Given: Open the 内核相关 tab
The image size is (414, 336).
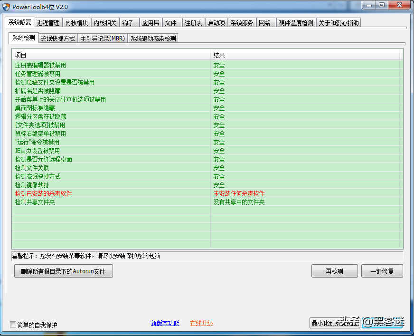Looking at the screenshot, I should click(x=105, y=23).
